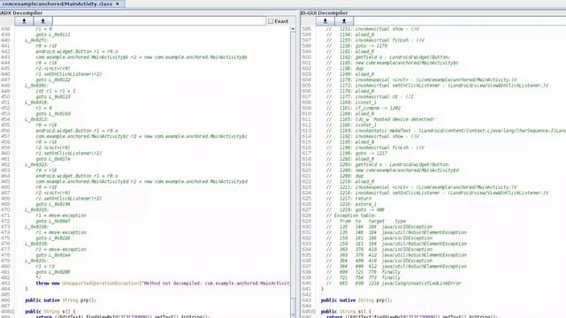Image resolution: width=566 pixels, height=318 pixels.
Task: Click 'r1.setOnClickListener(r2)' on line 446
Action: click(x=69, y=74)
